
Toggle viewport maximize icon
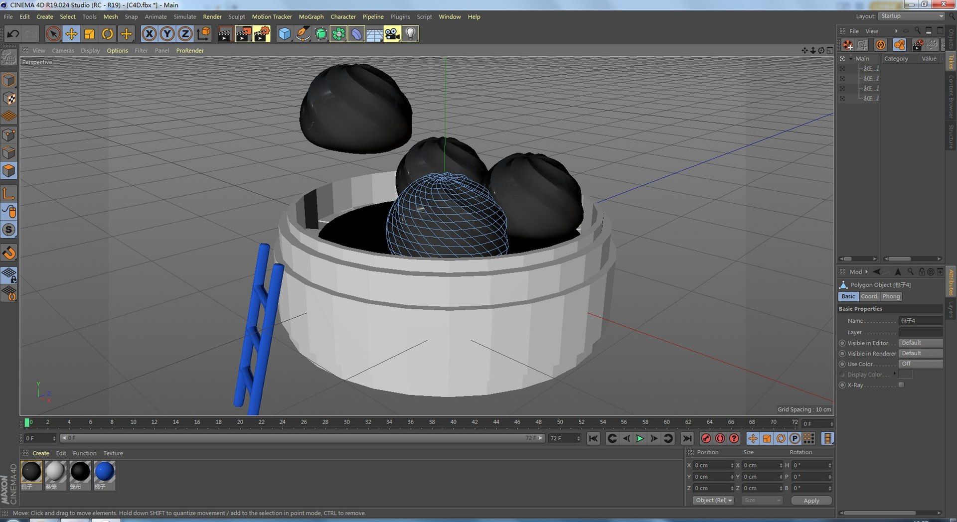tap(830, 50)
